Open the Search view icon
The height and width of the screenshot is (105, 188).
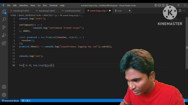coord(4,20)
